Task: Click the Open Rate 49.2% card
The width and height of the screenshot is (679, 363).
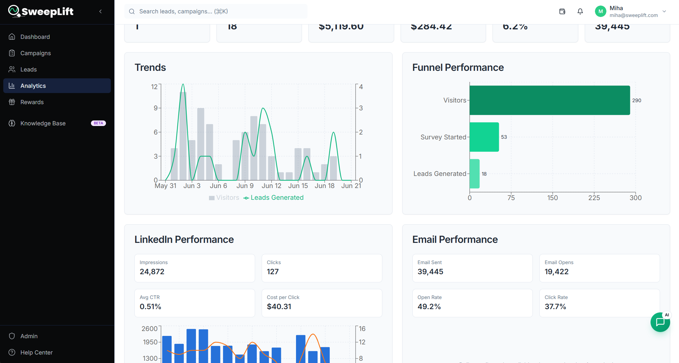Action: [x=473, y=303]
